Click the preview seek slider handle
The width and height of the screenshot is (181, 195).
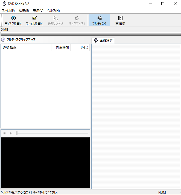coord(17,133)
